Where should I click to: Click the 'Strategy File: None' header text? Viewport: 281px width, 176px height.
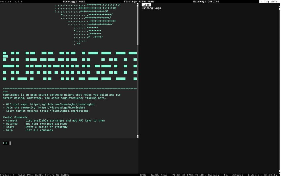[139, 2]
